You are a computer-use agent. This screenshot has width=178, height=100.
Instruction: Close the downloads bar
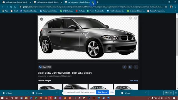176,93
